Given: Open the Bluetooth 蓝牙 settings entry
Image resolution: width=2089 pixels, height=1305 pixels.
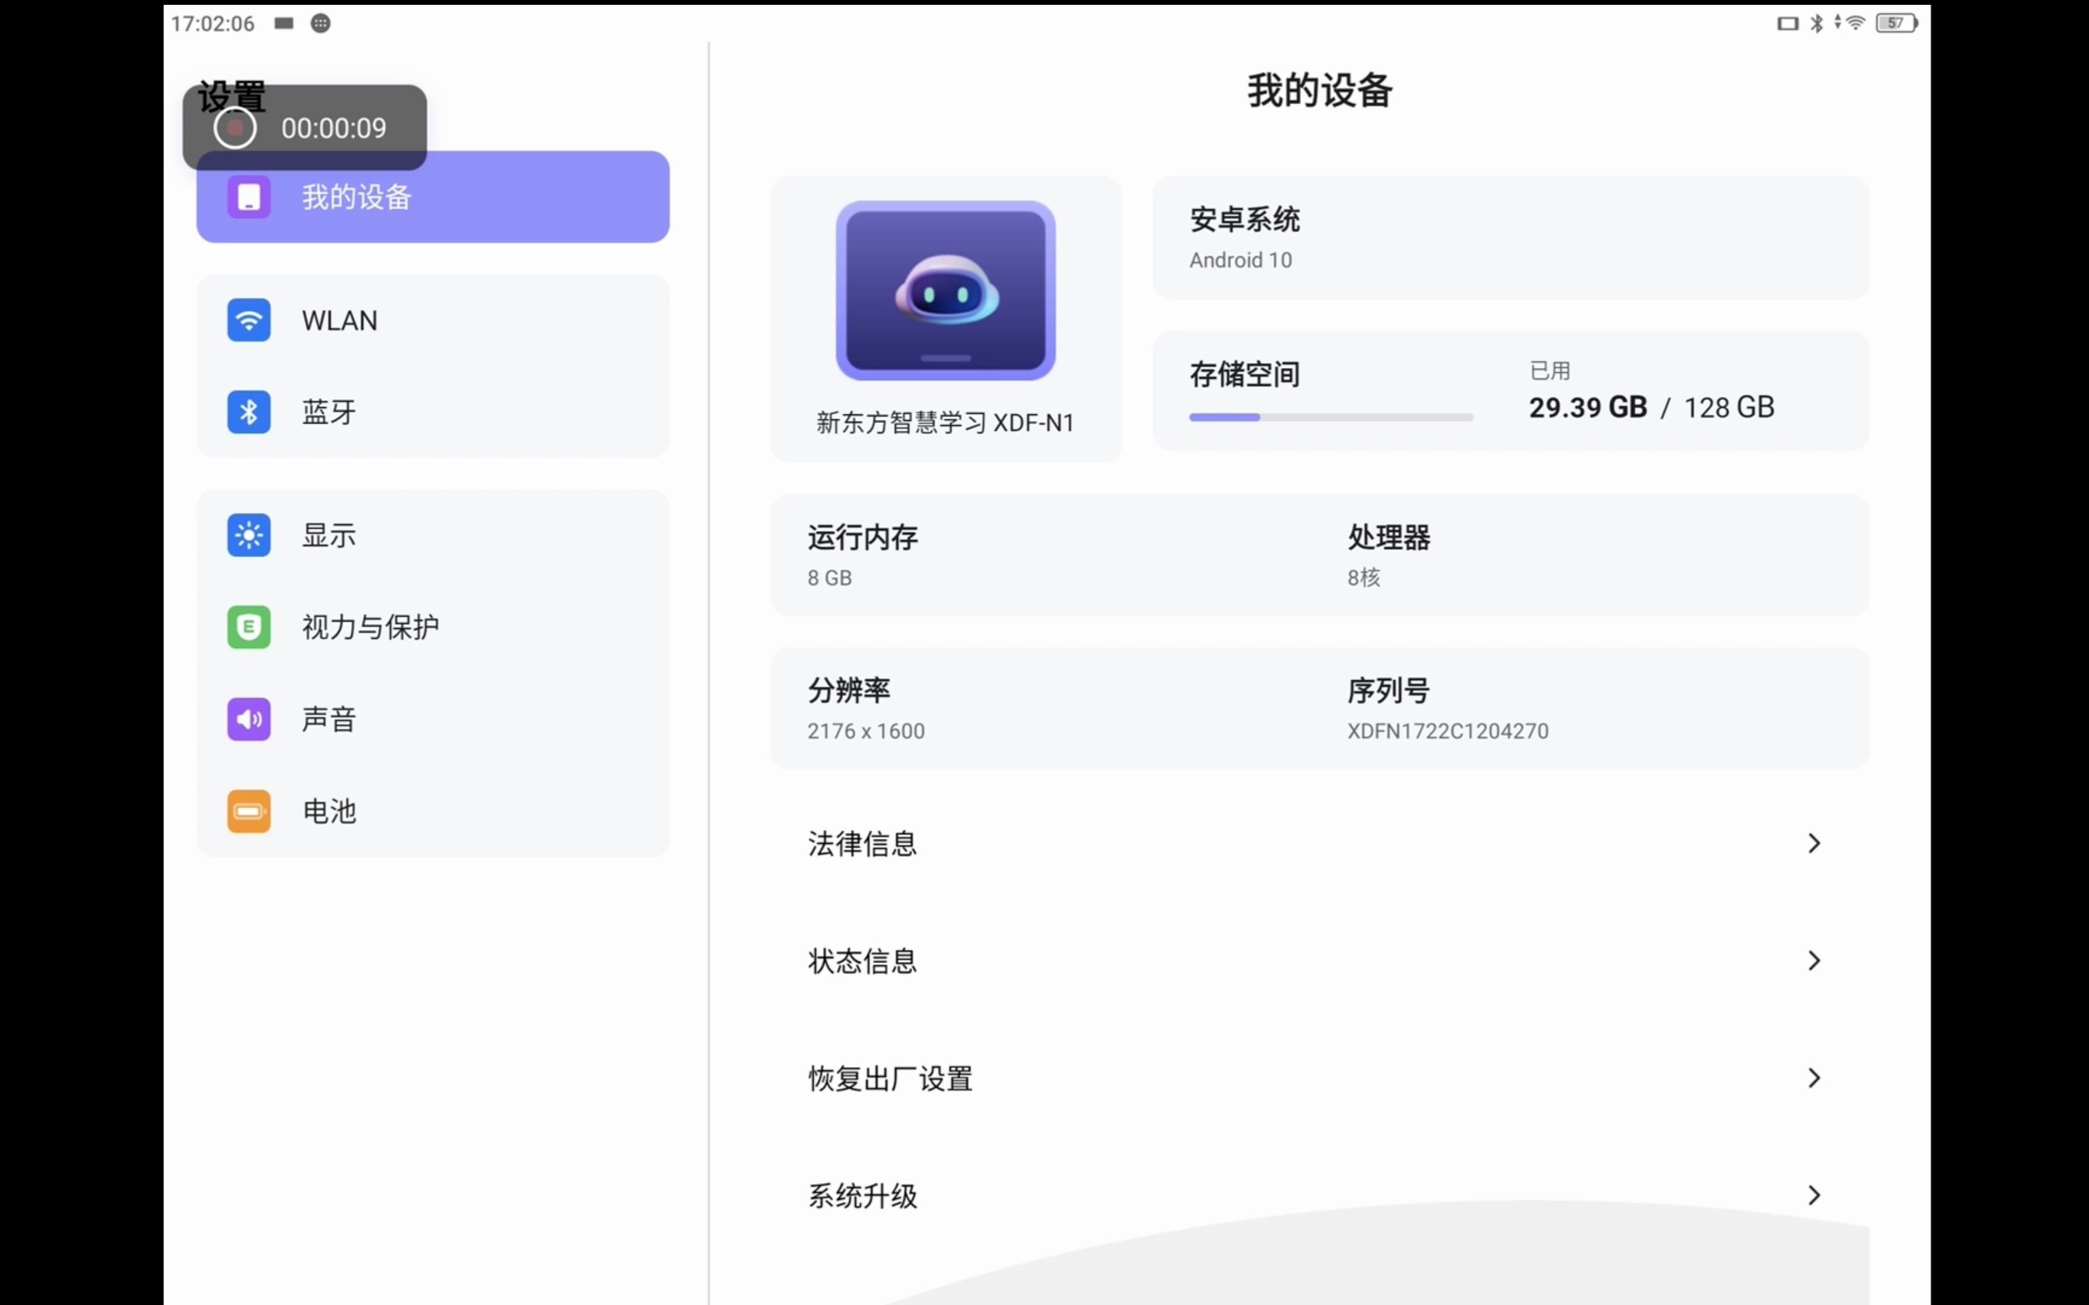Looking at the screenshot, I should coord(432,411).
